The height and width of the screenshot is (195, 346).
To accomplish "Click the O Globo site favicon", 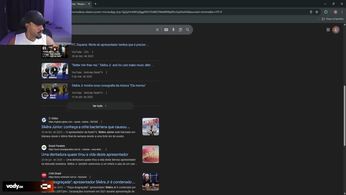I will [x=44, y=120].
